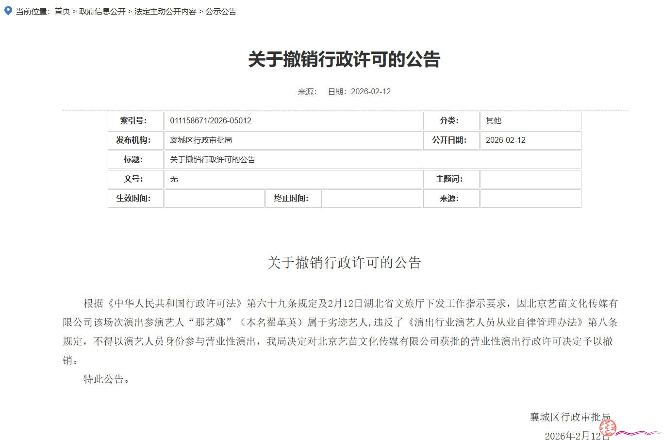Click the location pin icon

[8, 11]
